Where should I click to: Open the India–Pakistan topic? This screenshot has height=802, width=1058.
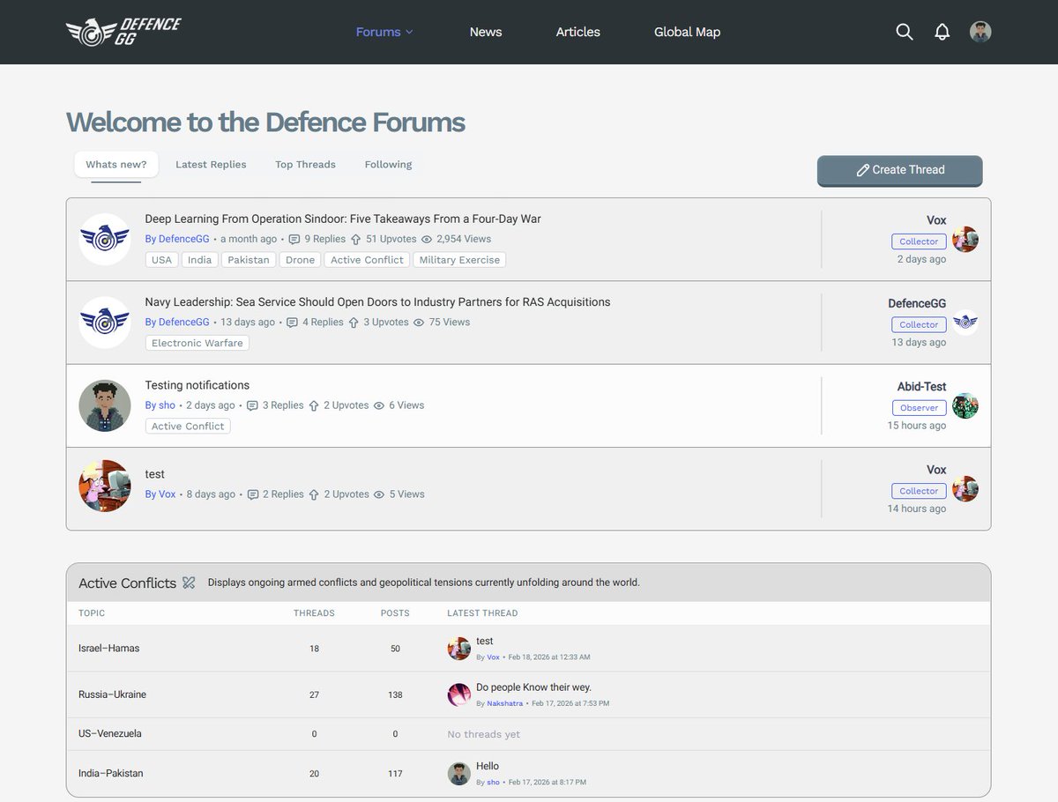(111, 773)
